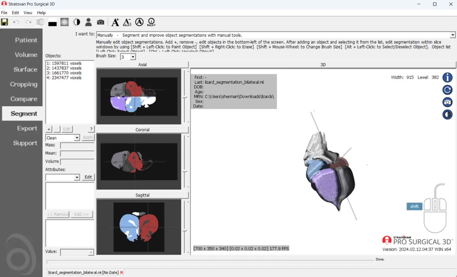This screenshot has height=277, width=457.
Task: Click the A+ add annotation icon
Action: pyautogui.click(x=115, y=22)
